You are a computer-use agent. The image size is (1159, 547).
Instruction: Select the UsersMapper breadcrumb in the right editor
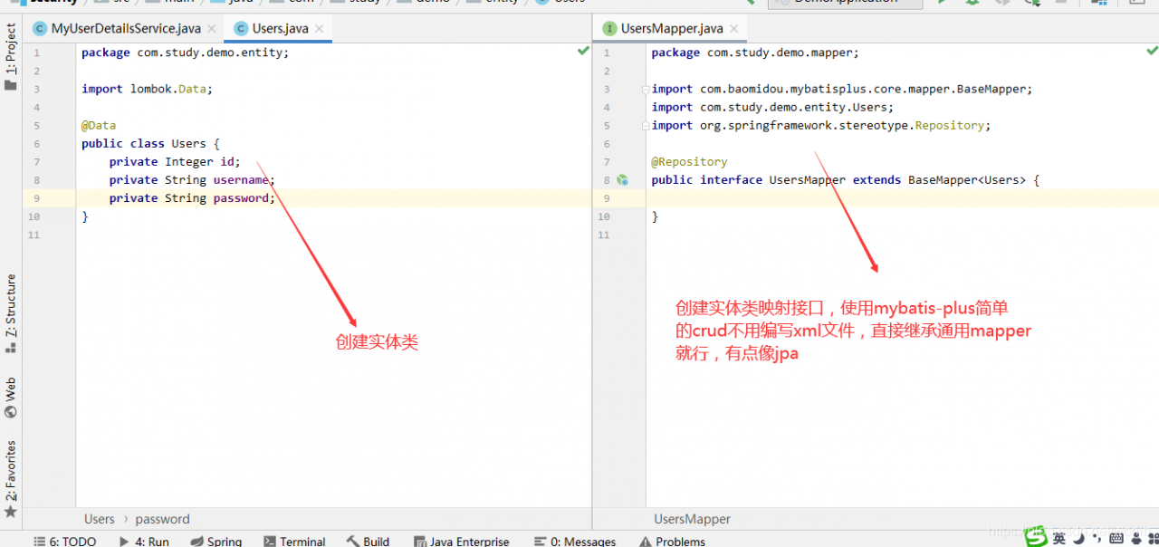pos(693,519)
